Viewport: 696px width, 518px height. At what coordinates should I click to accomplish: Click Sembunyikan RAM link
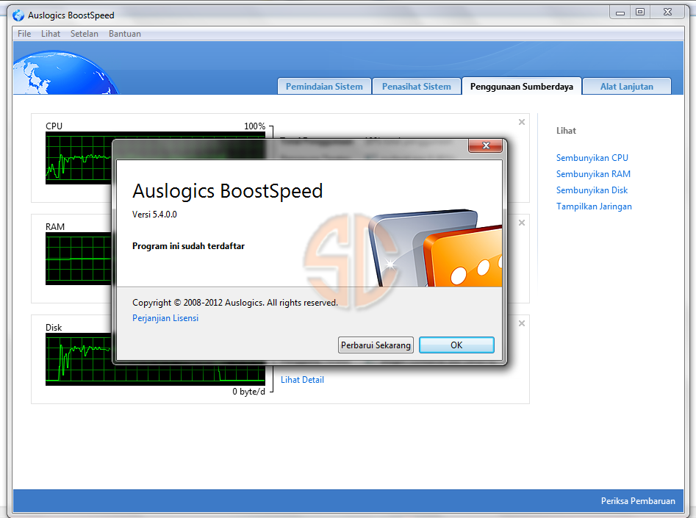593,174
